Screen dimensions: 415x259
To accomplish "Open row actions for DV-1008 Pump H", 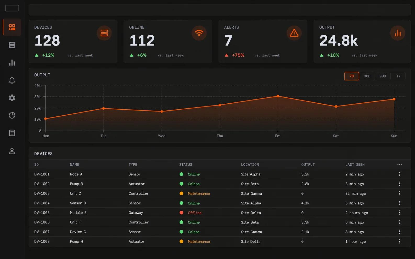I will tap(400, 242).
